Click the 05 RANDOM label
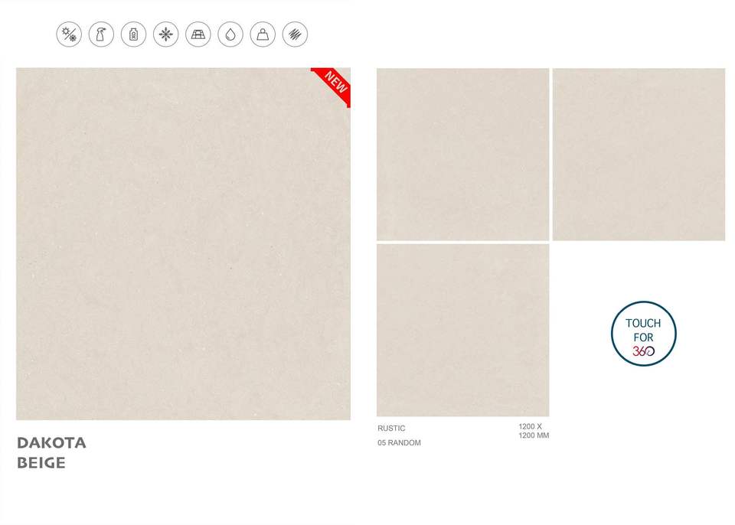The height and width of the screenshot is (525, 735). click(400, 443)
